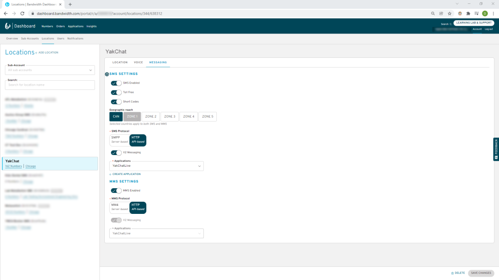Select Zone 5 geographic reach

(x=208, y=117)
